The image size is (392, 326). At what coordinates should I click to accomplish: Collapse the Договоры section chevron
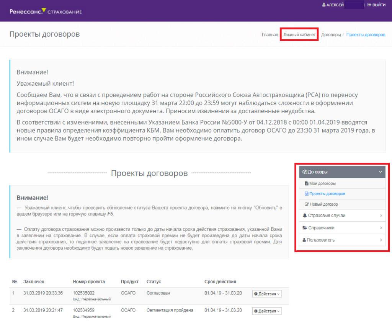click(381, 172)
